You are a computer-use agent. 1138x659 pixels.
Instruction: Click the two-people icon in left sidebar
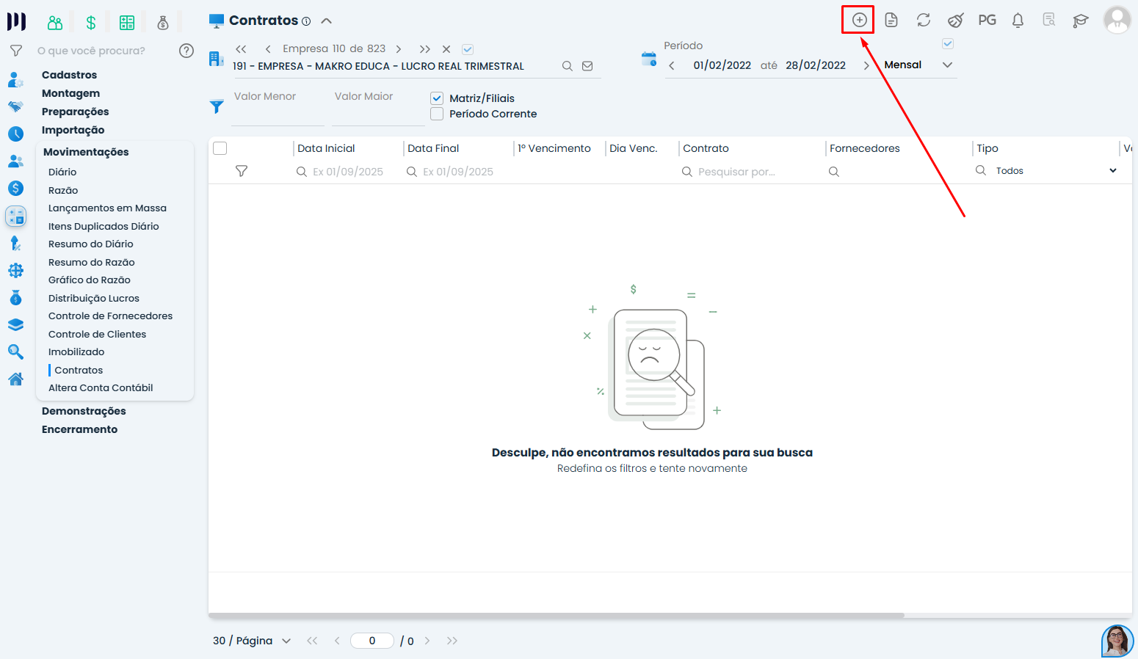pyautogui.click(x=15, y=161)
